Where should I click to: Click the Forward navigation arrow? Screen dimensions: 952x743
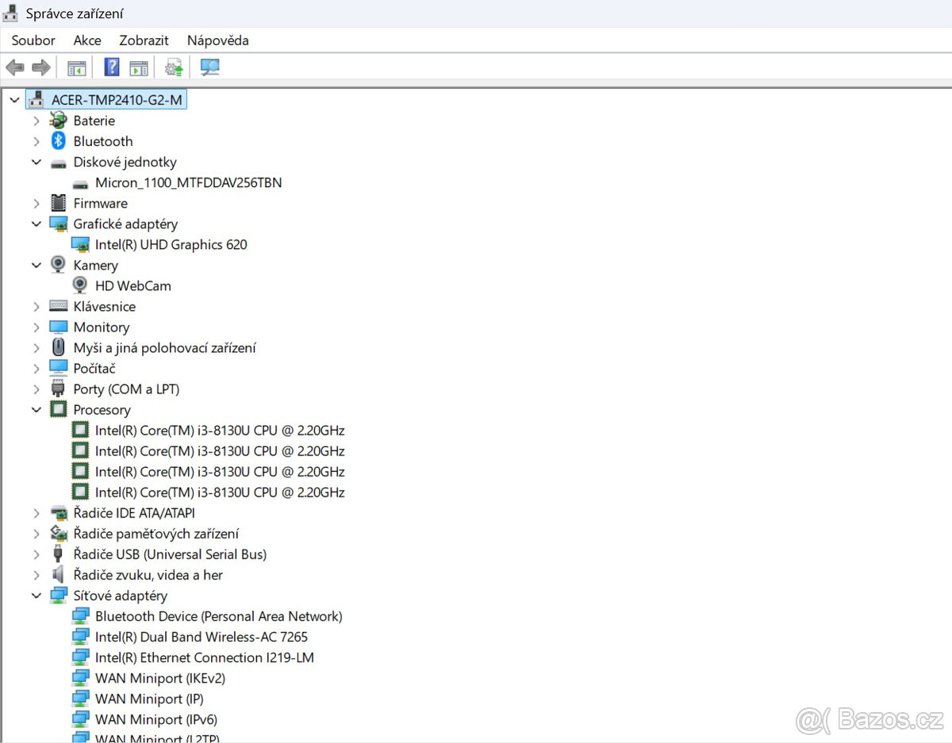pyautogui.click(x=41, y=67)
